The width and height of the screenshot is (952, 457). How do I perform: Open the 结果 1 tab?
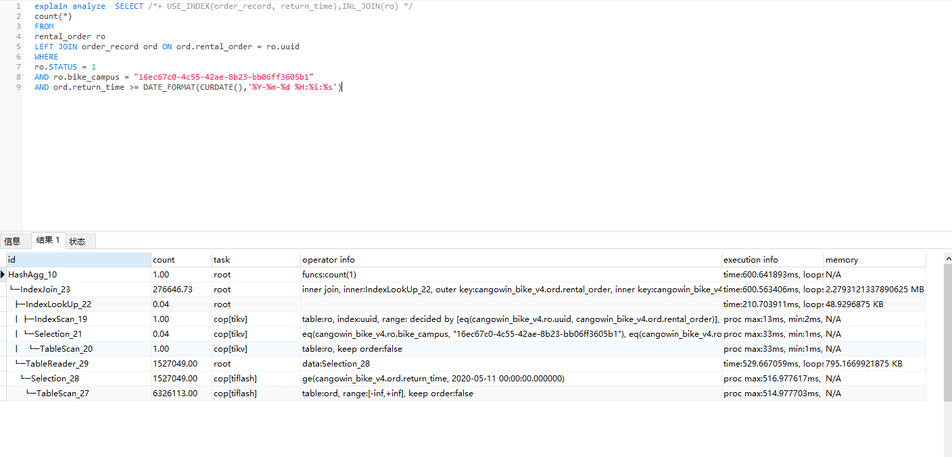[48, 240]
